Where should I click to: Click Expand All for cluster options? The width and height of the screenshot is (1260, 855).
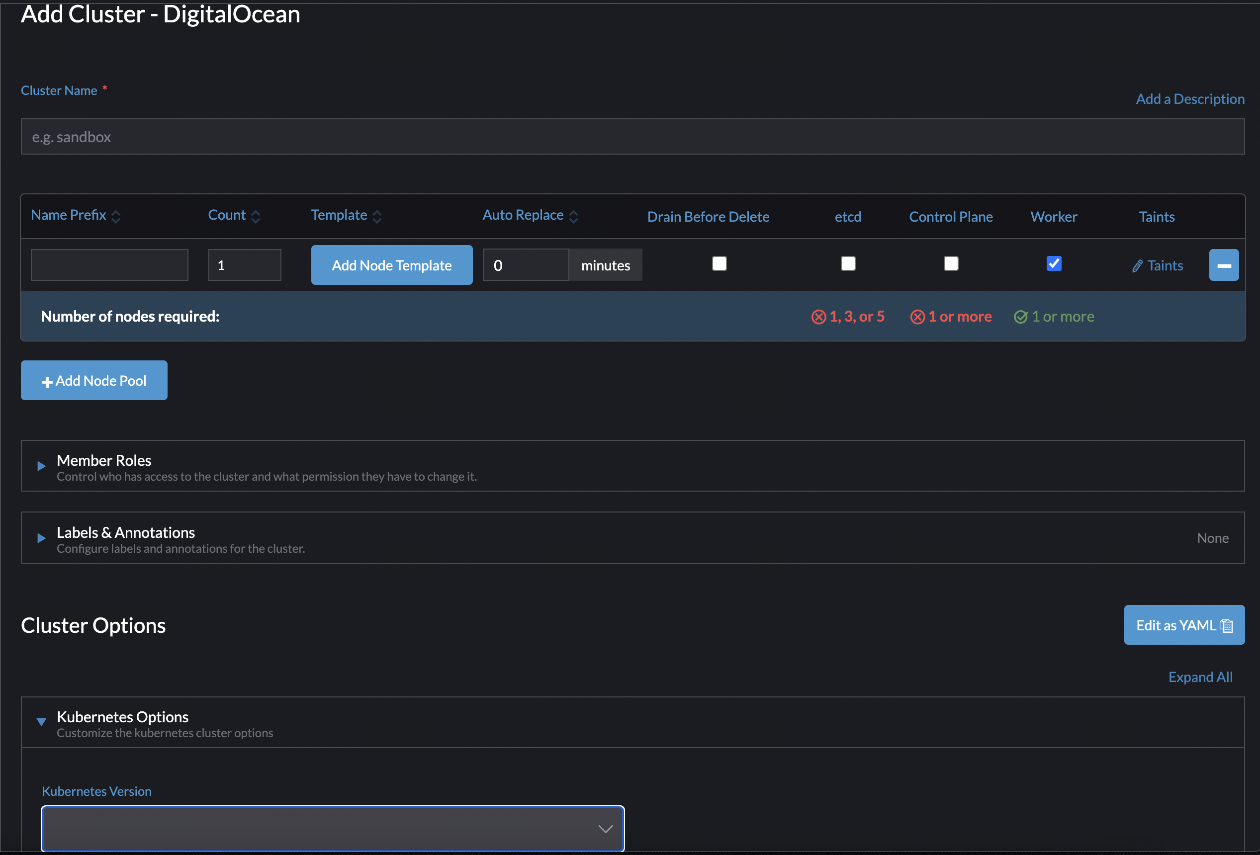tap(1200, 677)
